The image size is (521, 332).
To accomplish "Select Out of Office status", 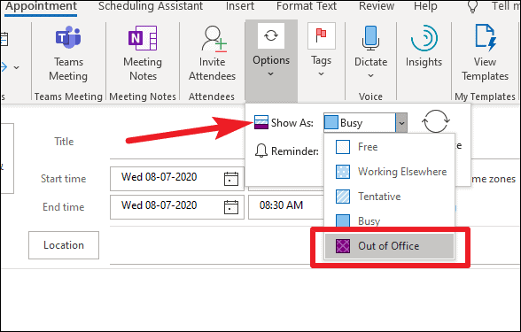I will coord(389,246).
